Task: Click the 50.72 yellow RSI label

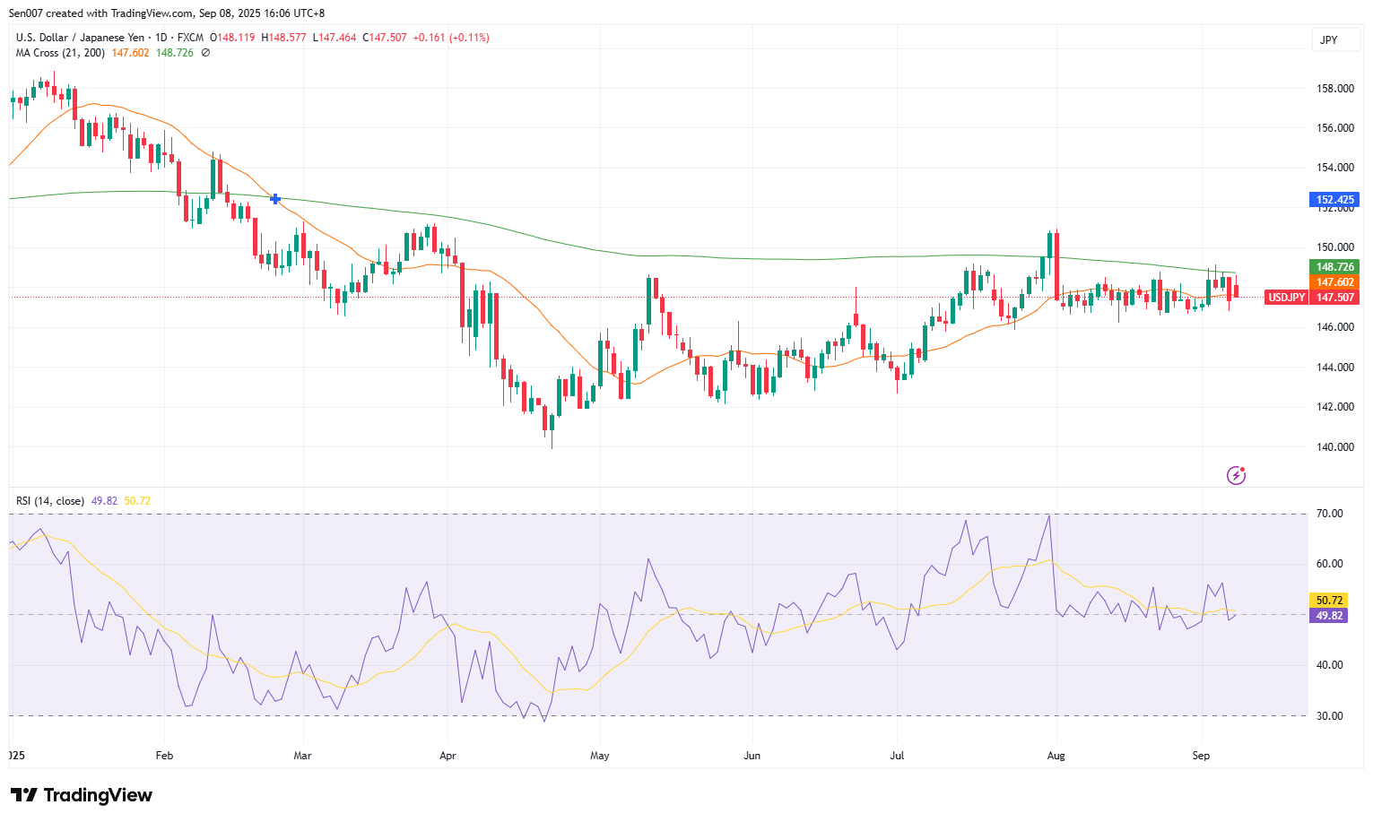Action: pos(1329,601)
